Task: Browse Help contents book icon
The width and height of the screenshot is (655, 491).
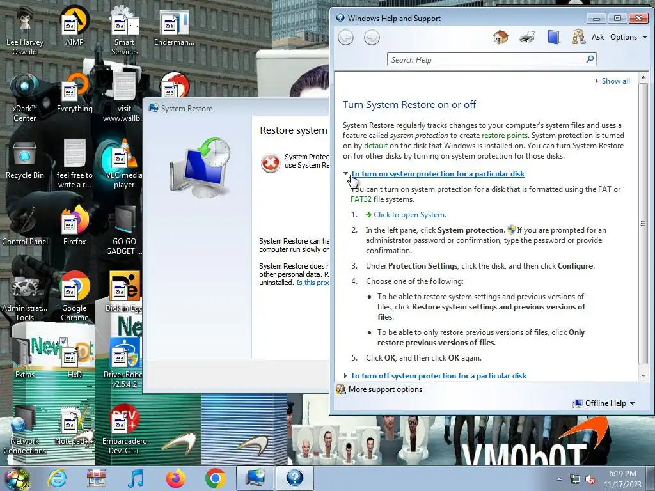Action: [x=553, y=37]
